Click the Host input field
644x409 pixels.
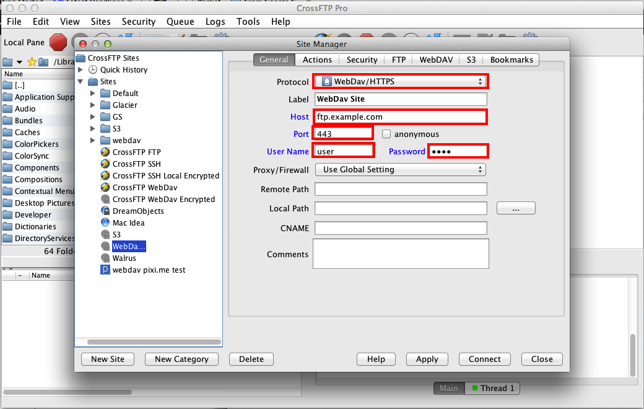401,117
